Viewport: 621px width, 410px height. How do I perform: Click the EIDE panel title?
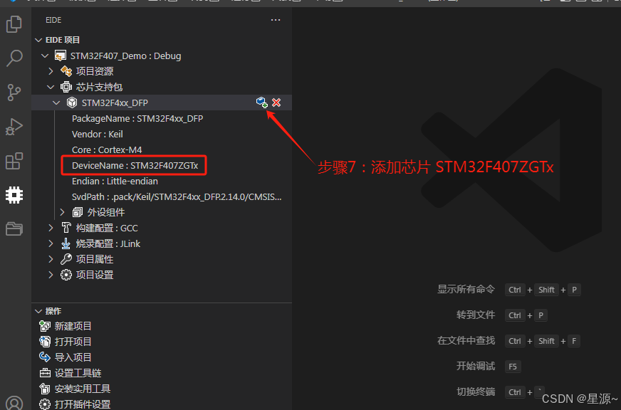pos(53,20)
